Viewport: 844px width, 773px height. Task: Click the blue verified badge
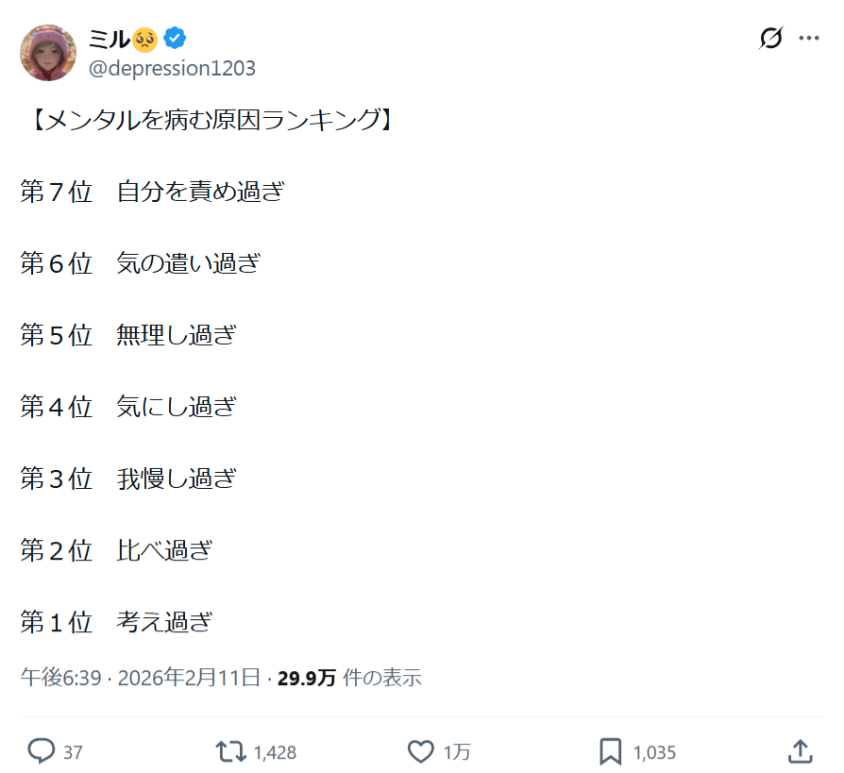coord(175,39)
